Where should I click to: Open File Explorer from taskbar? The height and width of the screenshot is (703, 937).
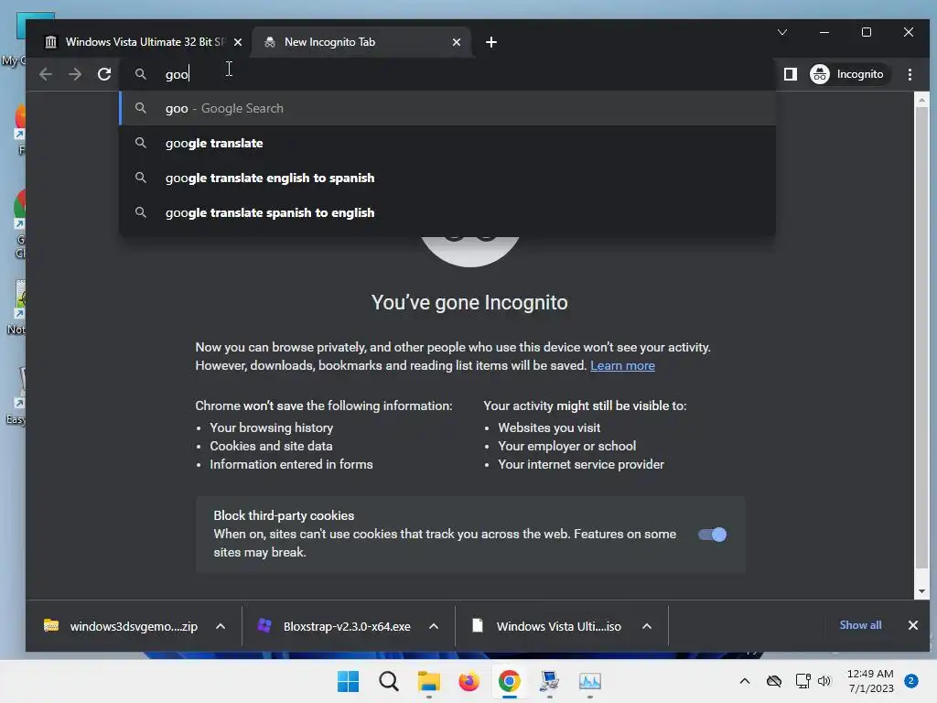(x=428, y=681)
